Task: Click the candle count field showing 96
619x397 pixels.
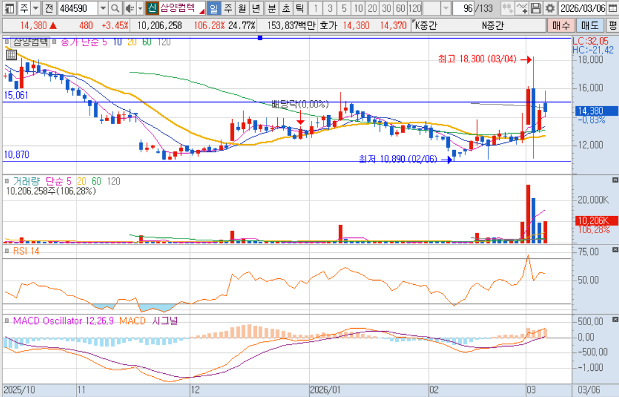Action: pyautogui.click(x=463, y=8)
